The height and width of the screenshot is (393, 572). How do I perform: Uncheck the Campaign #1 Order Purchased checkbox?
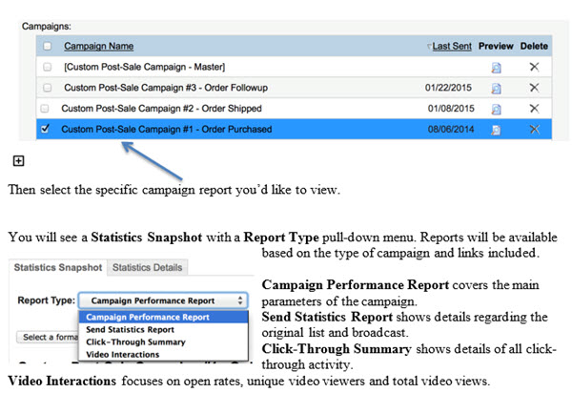[45, 129]
